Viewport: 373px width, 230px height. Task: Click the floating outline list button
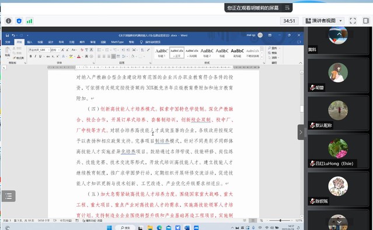(x=9, y=196)
